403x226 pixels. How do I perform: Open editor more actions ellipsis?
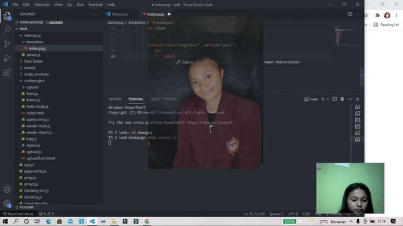(358, 14)
